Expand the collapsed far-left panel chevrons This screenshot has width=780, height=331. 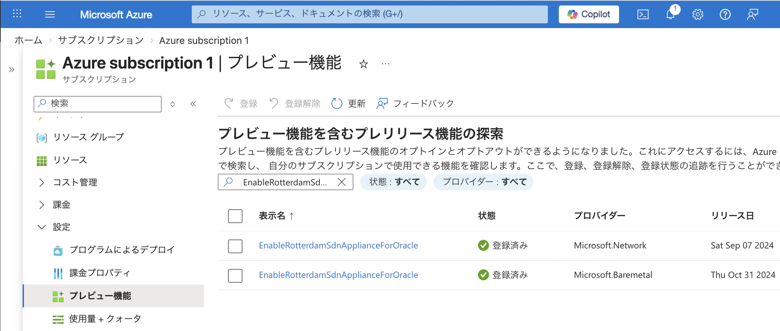(12, 70)
